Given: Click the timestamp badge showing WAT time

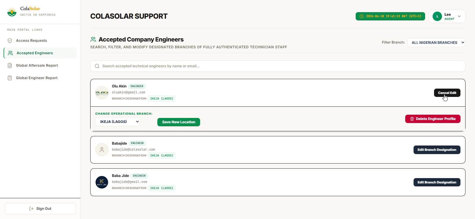Looking at the screenshot, I should pyautogui.click(x=390, y=16).
